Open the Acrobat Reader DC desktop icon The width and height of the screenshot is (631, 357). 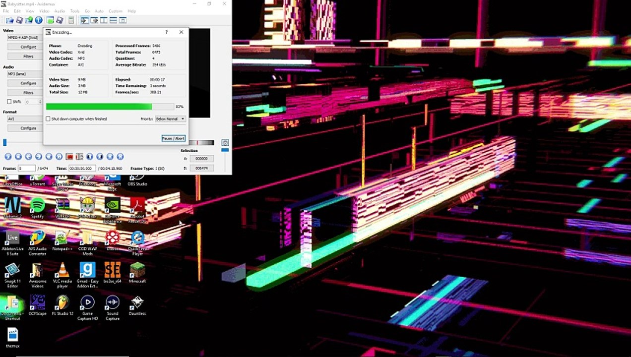[137, 210]
